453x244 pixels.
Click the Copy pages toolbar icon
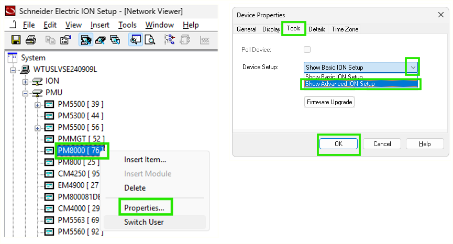point(50,40)
